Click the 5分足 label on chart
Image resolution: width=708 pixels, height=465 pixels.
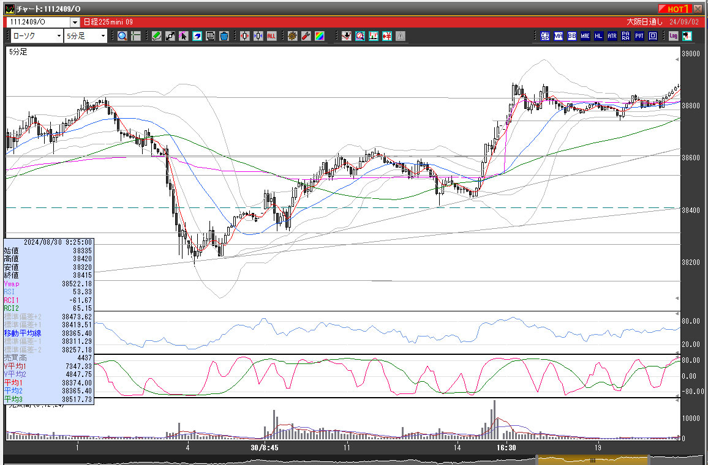(18, 52)
